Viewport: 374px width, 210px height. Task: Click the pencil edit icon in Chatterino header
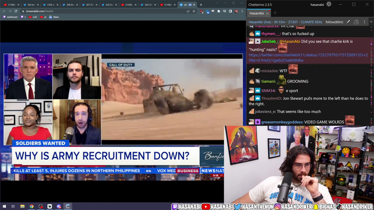348,22
